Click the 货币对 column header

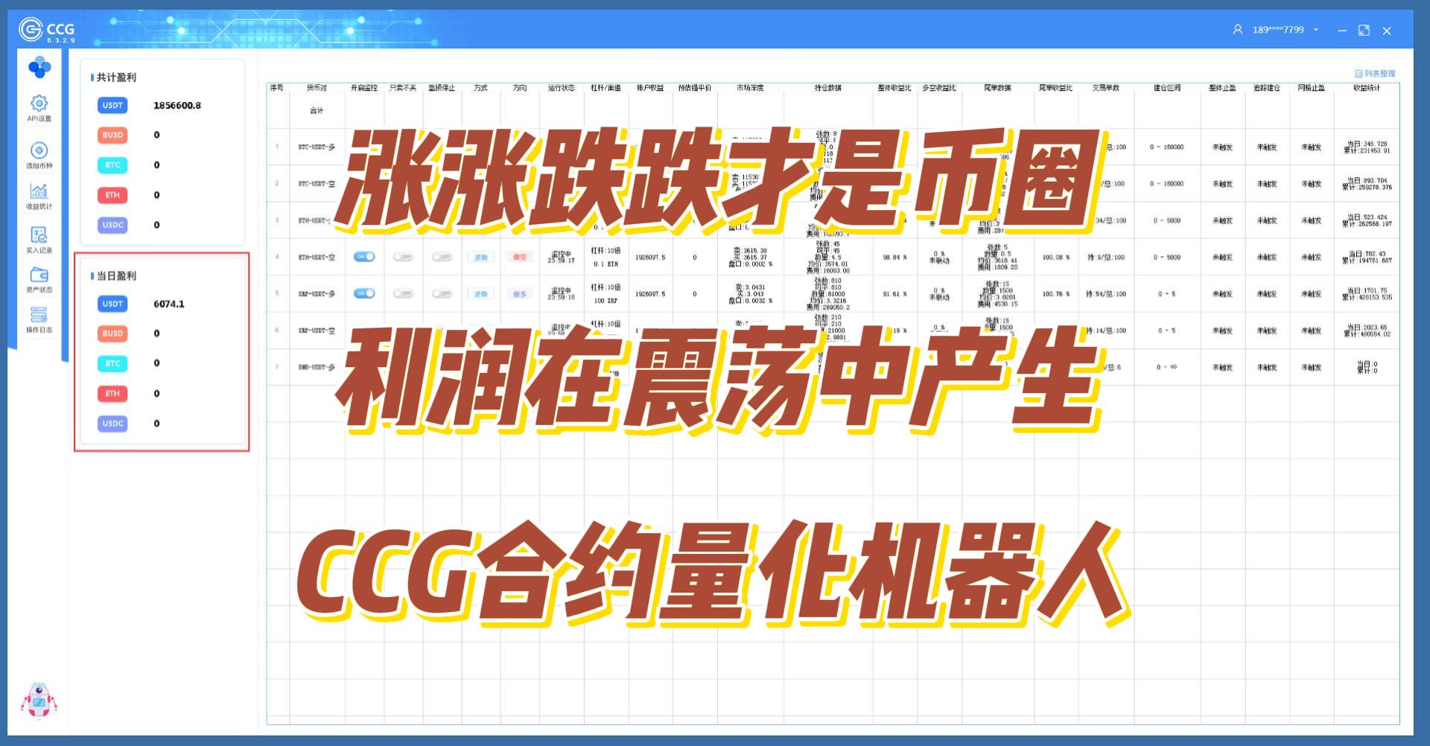click(317, 88)
